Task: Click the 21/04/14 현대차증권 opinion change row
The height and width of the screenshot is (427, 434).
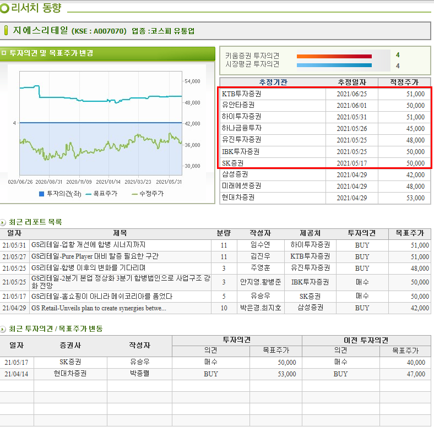Action: coord(215,374)
